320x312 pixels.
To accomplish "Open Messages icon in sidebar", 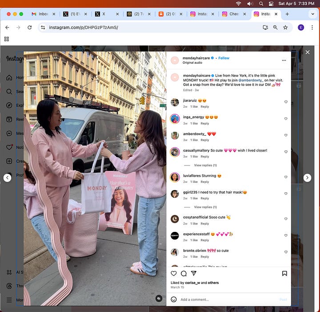I will [9, 134].
